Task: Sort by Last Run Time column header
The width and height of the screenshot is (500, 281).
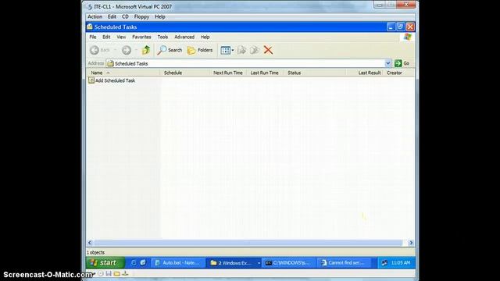Action: pyautogui.click(x=265, y=73)
